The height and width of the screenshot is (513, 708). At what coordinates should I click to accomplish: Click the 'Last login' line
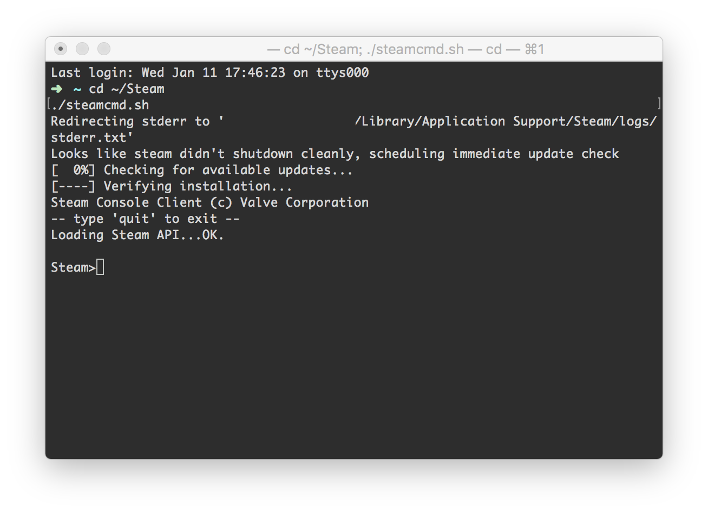210,73
